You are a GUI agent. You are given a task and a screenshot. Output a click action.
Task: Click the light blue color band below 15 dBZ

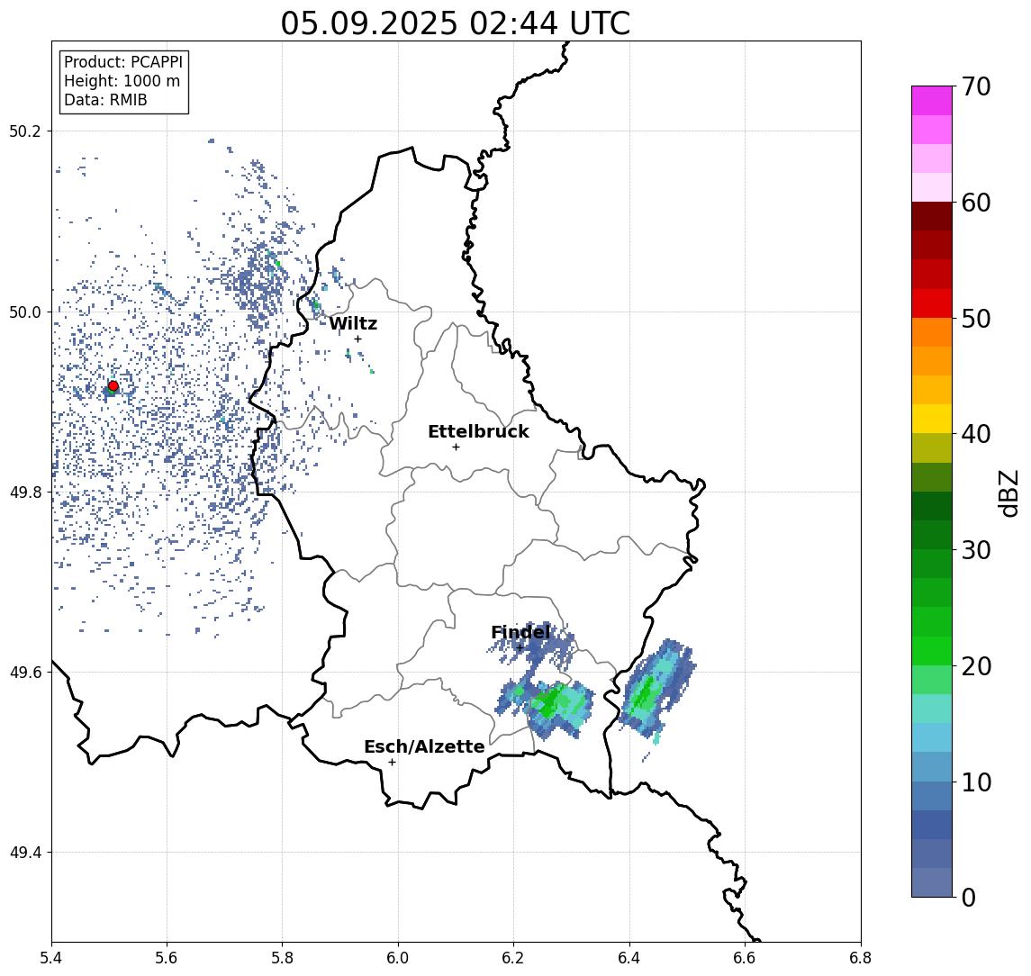coord(932,738)
